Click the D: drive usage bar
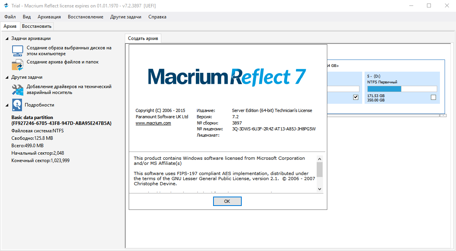This screenshot has height=251, width=456. click(x=402, y=89)
